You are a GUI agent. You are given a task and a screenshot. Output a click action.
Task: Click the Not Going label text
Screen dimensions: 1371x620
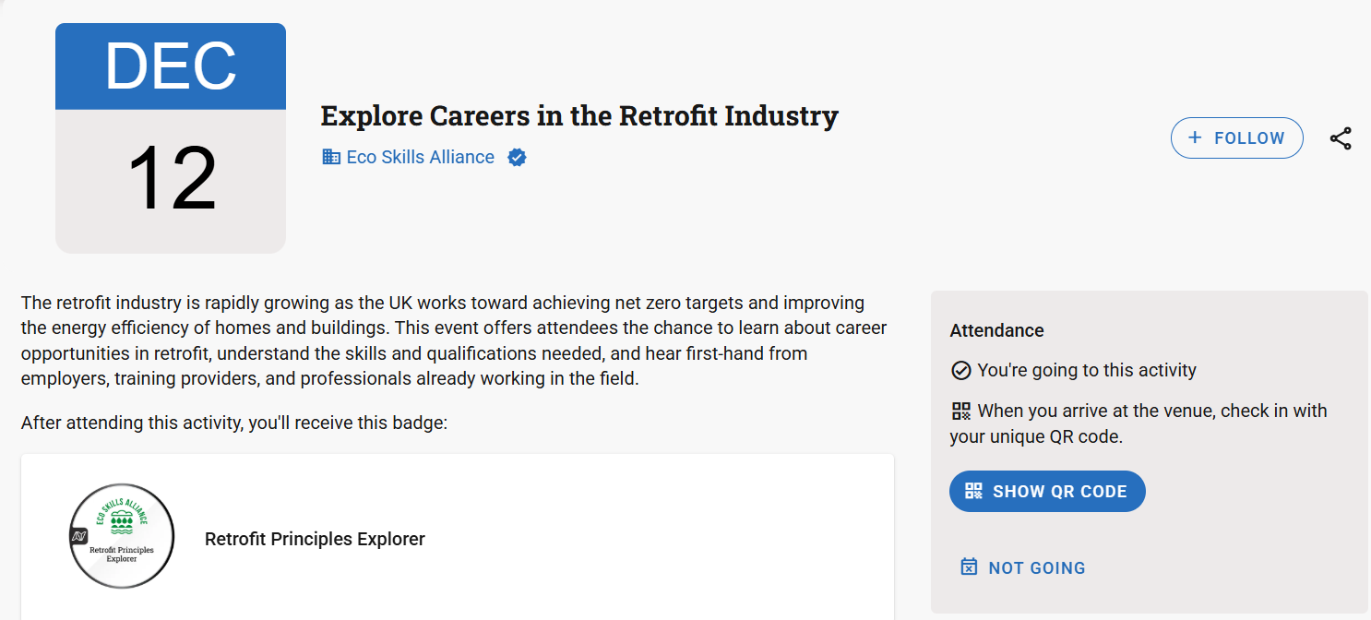(1037, 568)
